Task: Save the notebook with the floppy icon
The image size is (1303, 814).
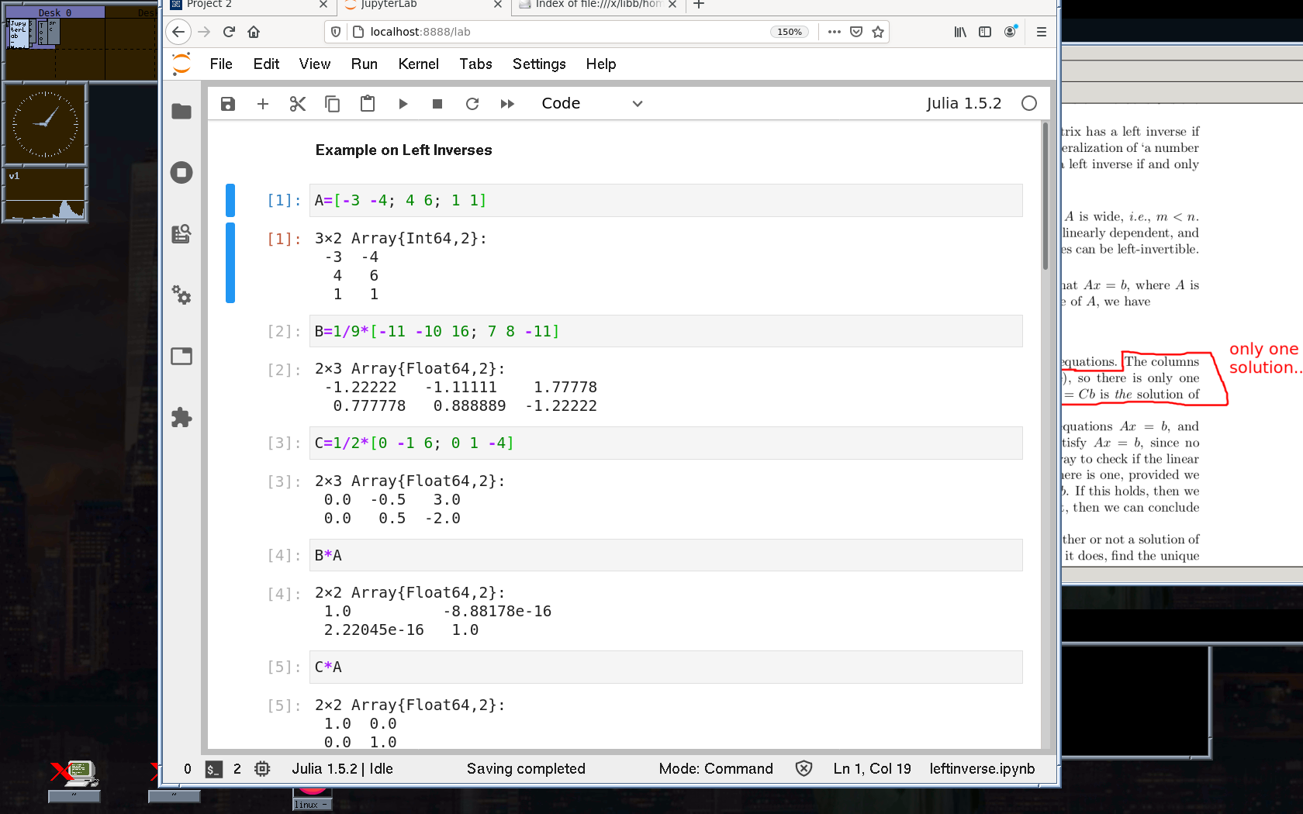Action: 227,104
